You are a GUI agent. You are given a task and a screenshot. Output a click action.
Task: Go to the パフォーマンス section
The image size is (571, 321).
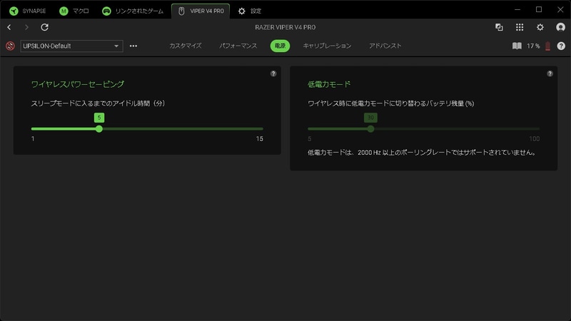[238, 46]
